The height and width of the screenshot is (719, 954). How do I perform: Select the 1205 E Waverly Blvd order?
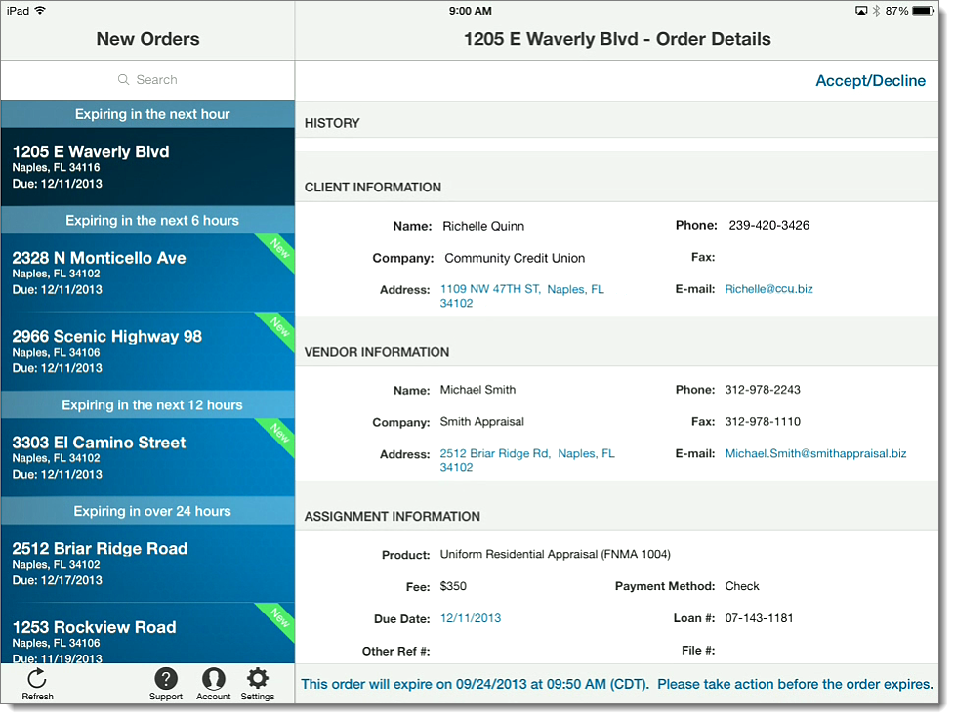(x=147, y=167)
